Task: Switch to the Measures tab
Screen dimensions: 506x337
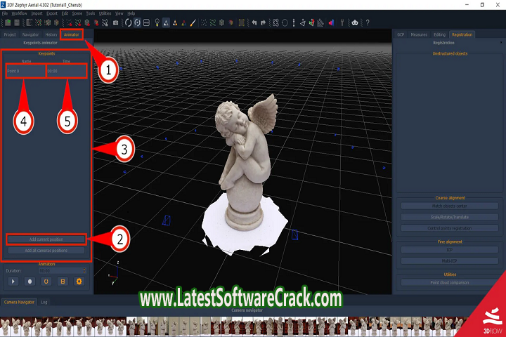Action: (419, 34)
